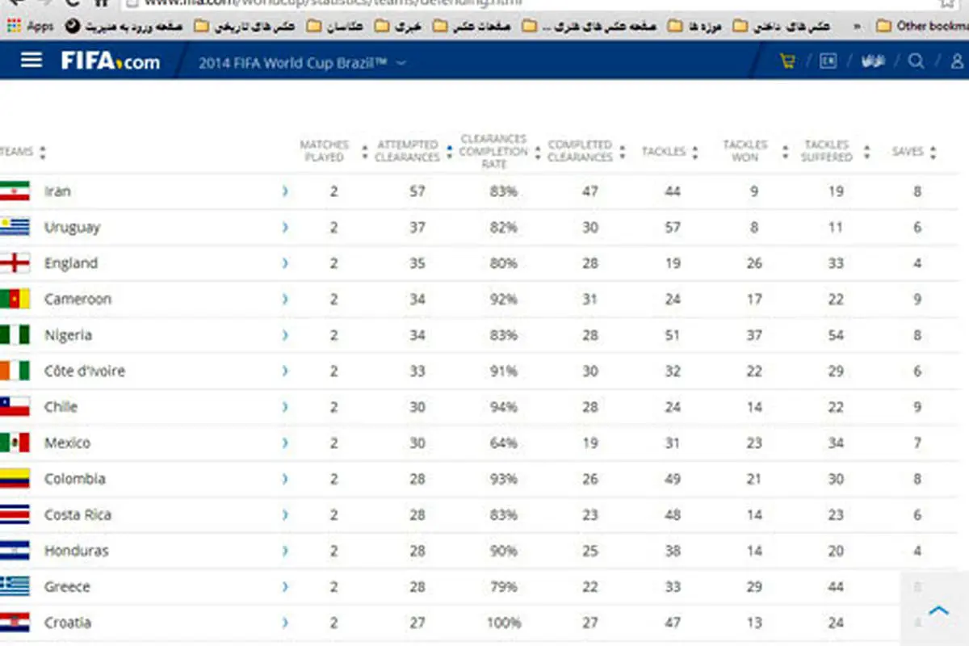The image size is (969, 646).
Task: Select the EN language icon
Action: click(x=828, y=61)
